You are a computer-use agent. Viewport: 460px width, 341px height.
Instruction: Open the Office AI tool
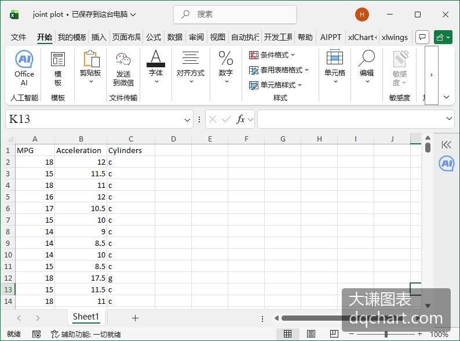pos(24,68)
